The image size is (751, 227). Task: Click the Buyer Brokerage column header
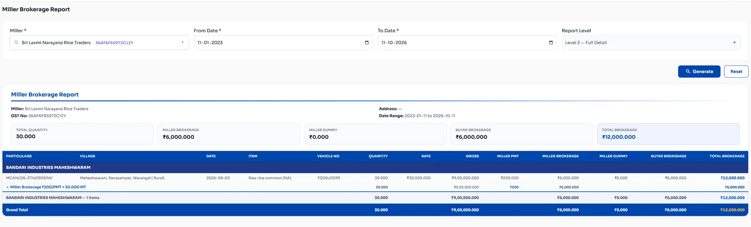tap(668, 156)
